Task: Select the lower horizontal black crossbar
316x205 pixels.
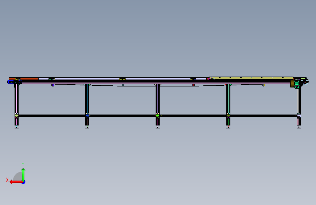Action: 157,116
